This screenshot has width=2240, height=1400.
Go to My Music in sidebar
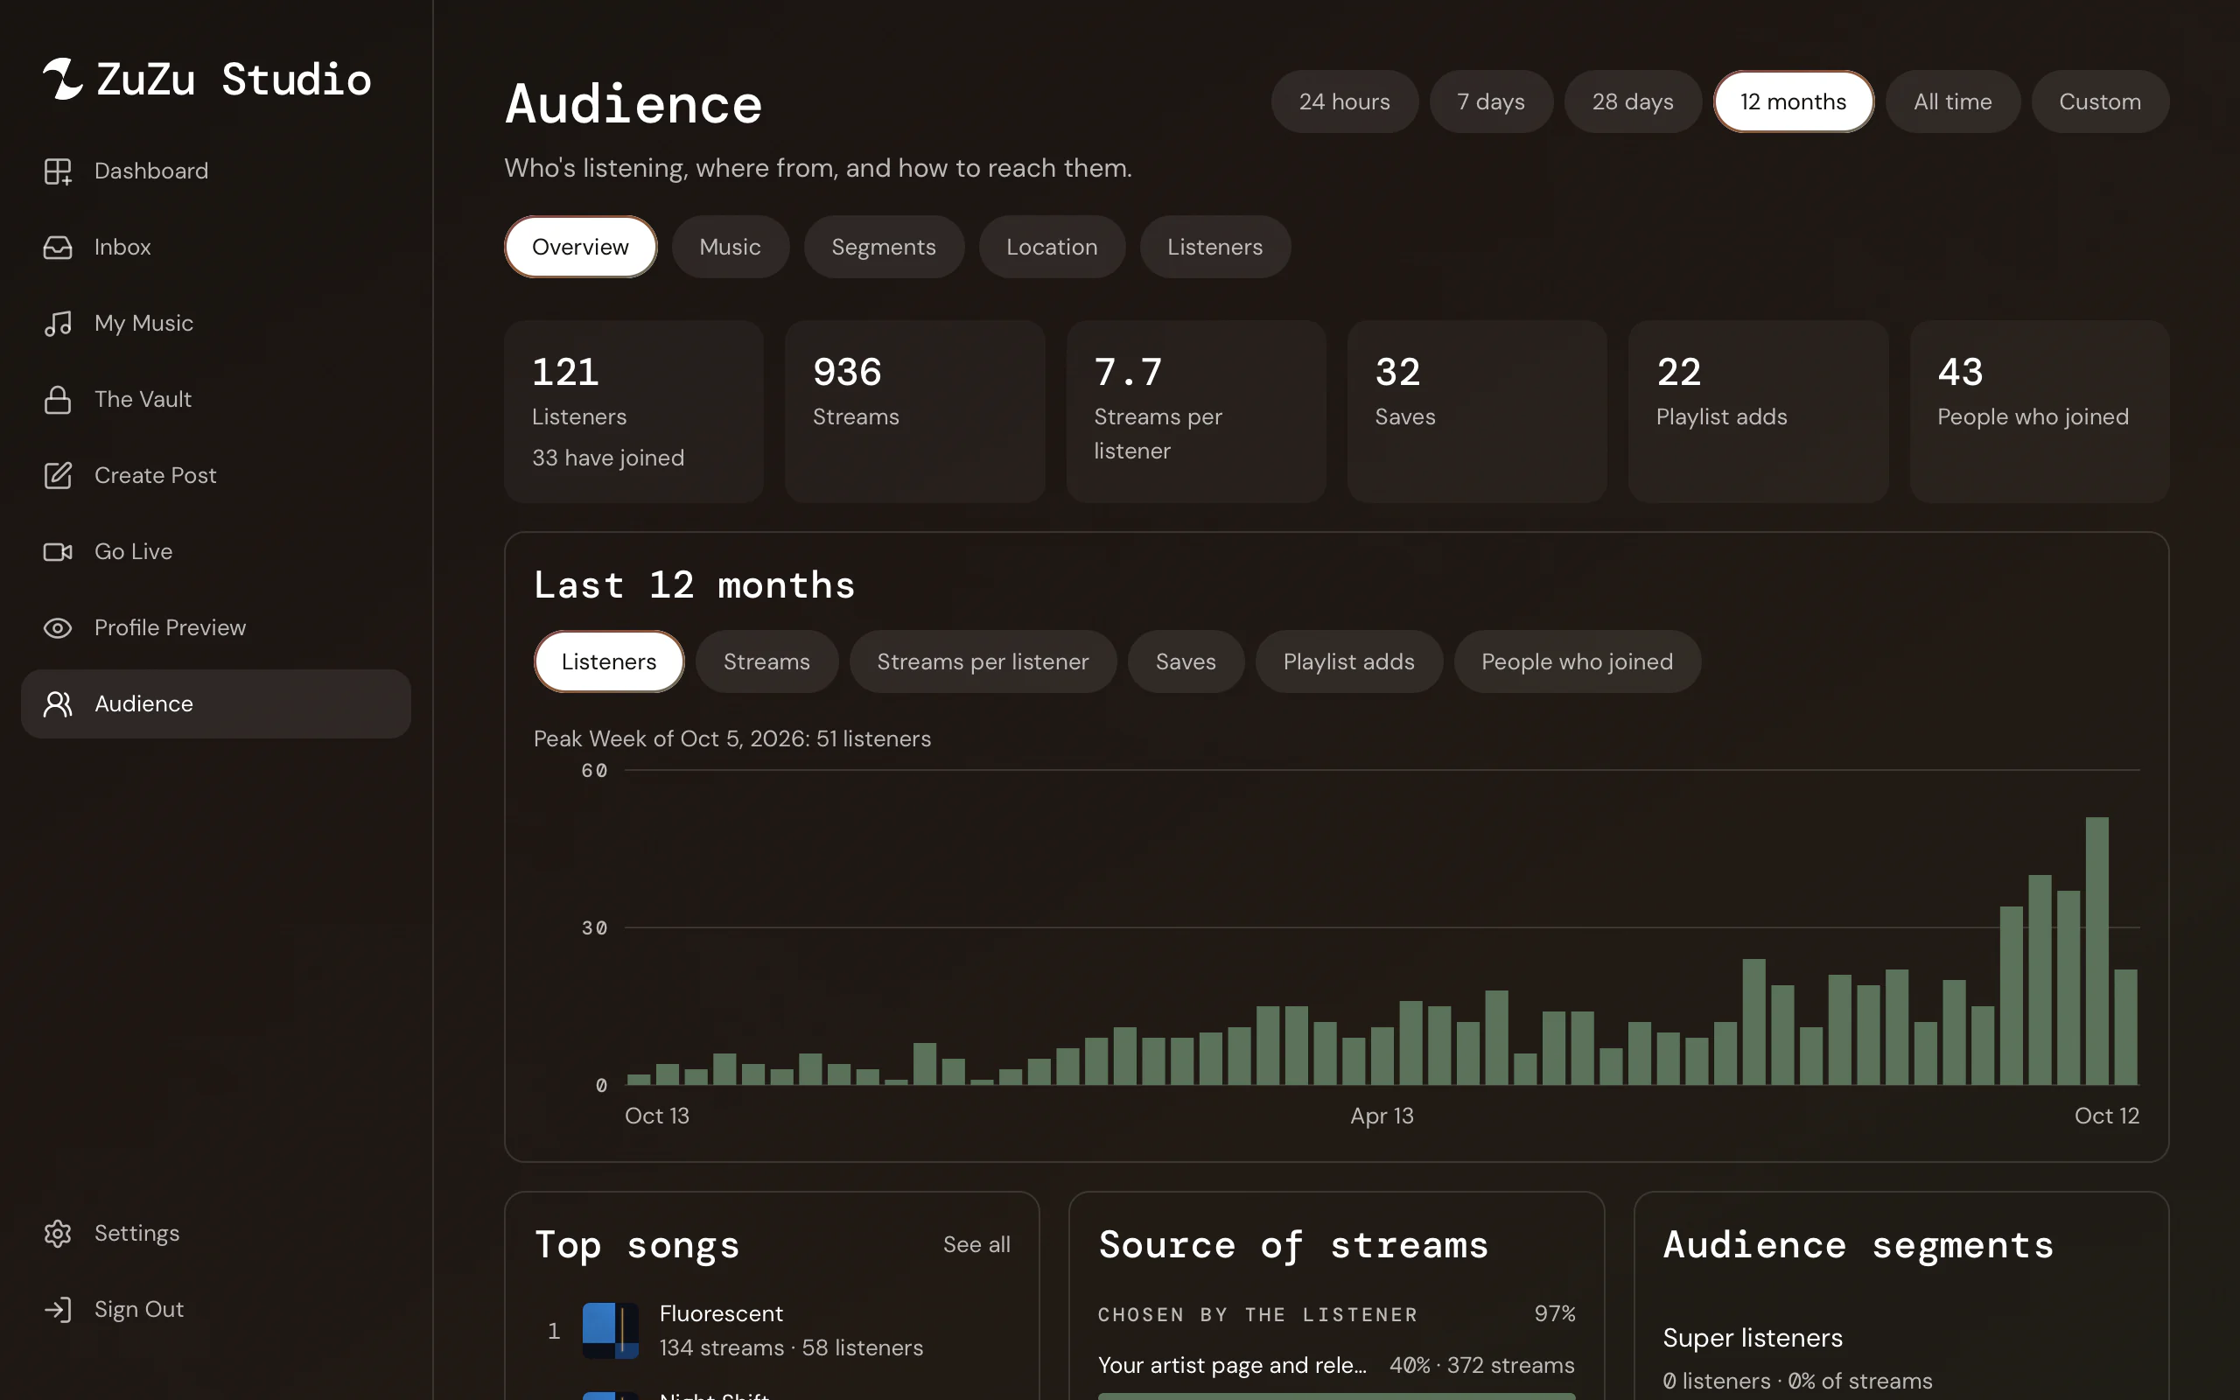coord(215,323)
